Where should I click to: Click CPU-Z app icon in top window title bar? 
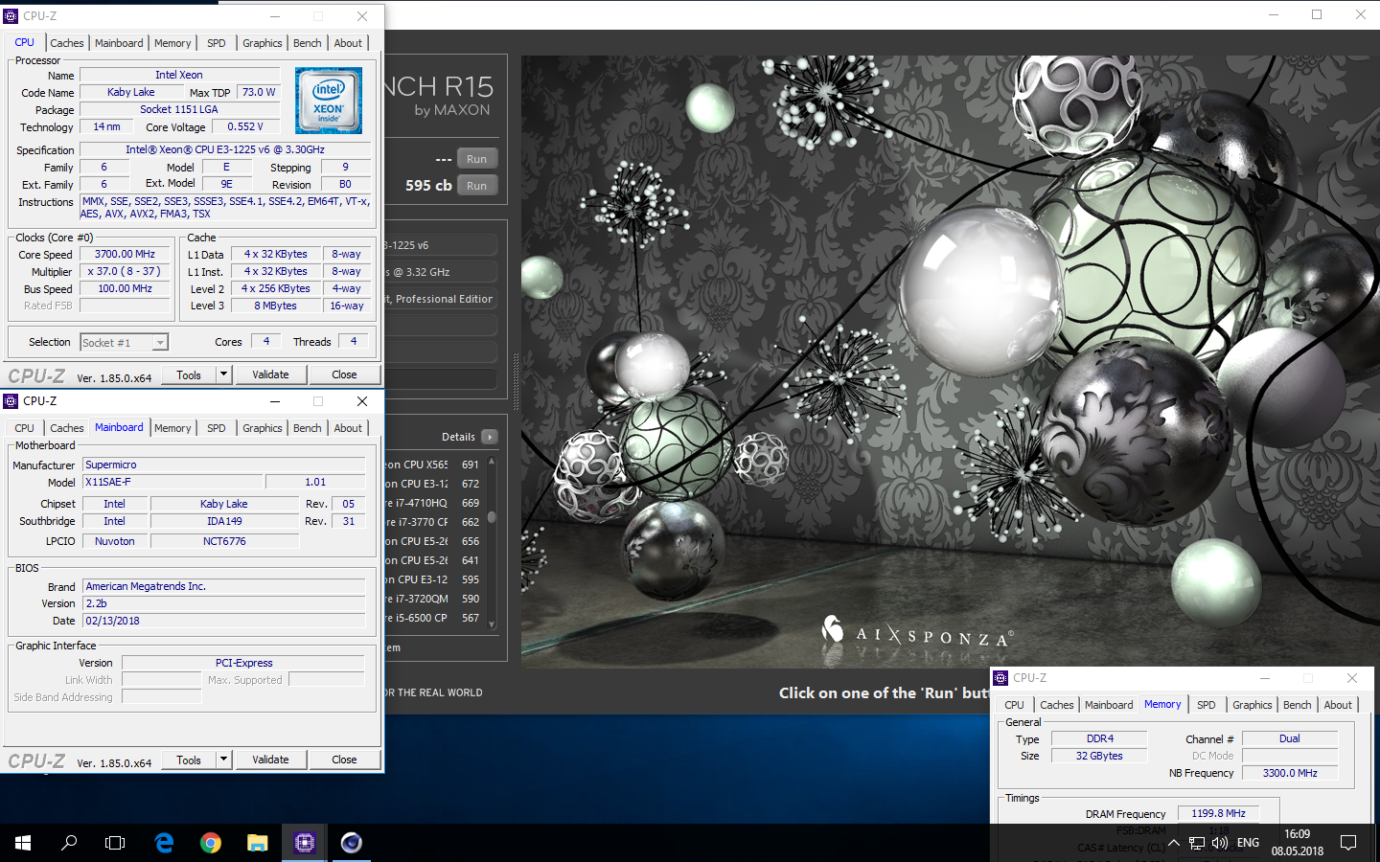pyautogui.click(x=11, y=16)
